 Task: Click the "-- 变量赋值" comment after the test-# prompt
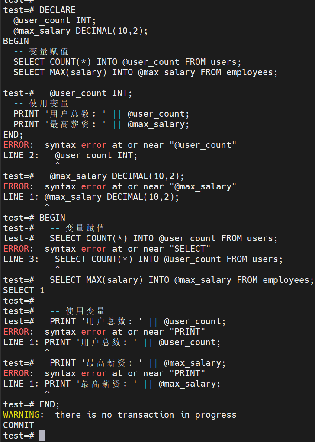[x=77, y=228]
